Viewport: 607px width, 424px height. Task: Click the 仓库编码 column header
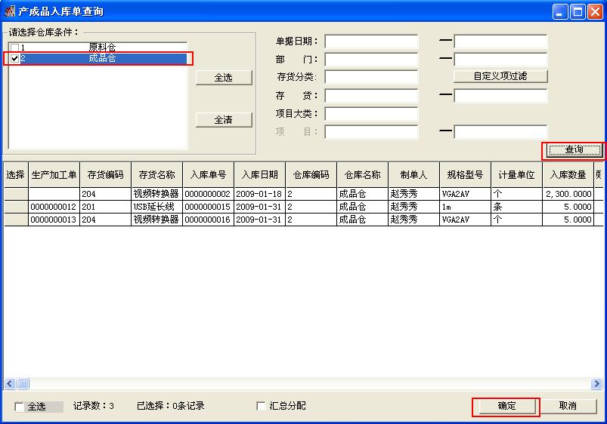[x=311, y=175]
